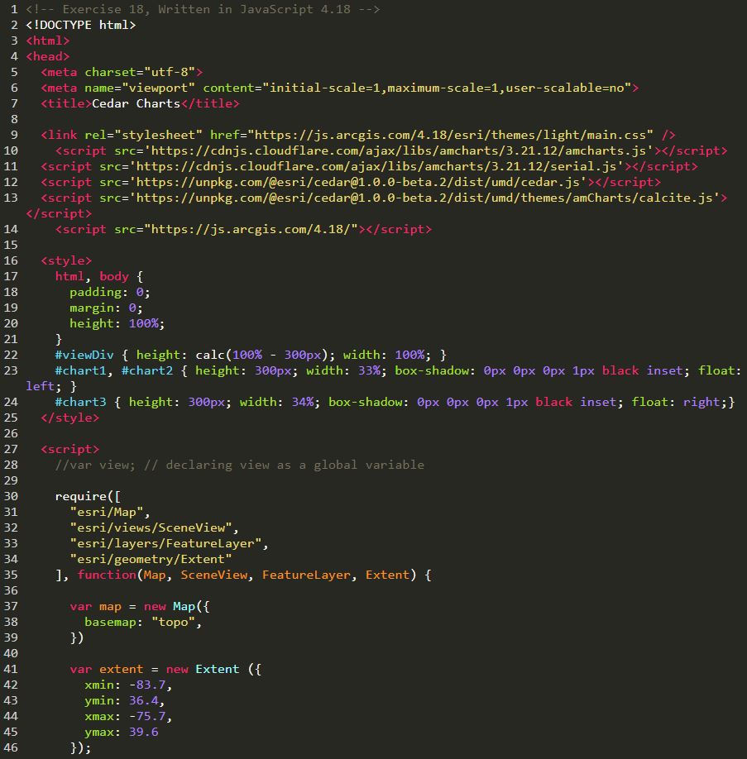Click the calcite.js theme script URL
The height and width of the screenshot is (759, 747).
click(x=428, y=198)
